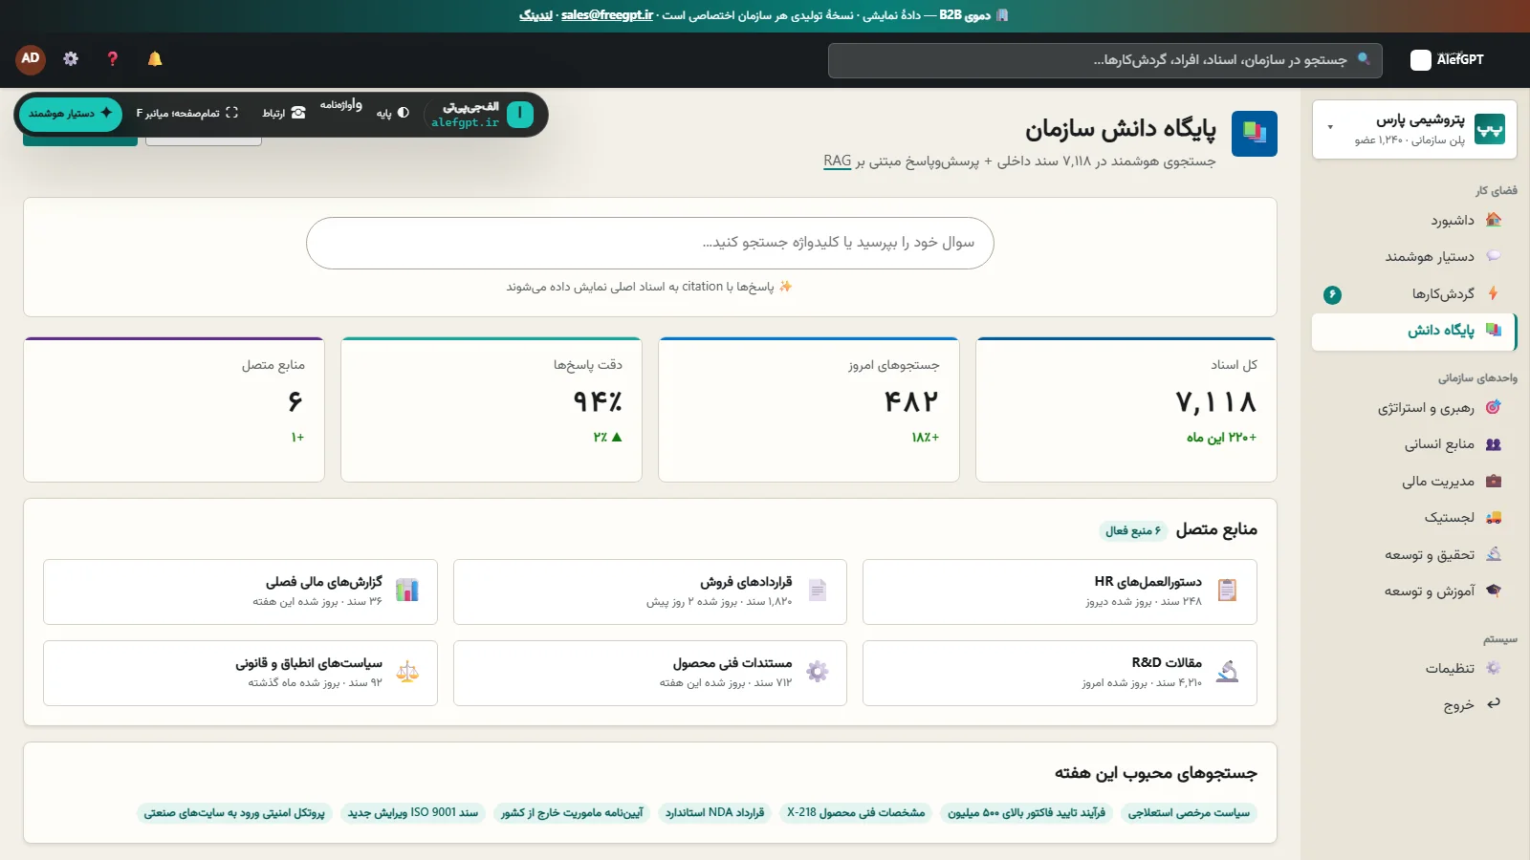Viewport: 1530px width, 860px height.
Task: Click the RAG underlined term
Action: pos(838,161)
